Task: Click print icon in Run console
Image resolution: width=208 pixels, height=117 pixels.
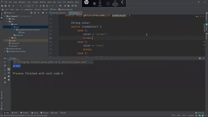Action: 9,76
